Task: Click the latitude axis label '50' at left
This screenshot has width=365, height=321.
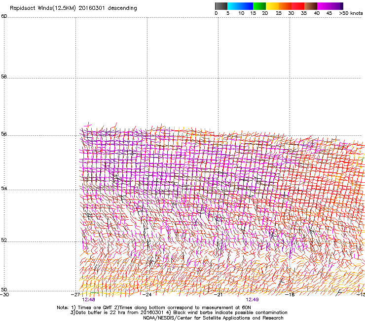Action: tap(4, 289)
